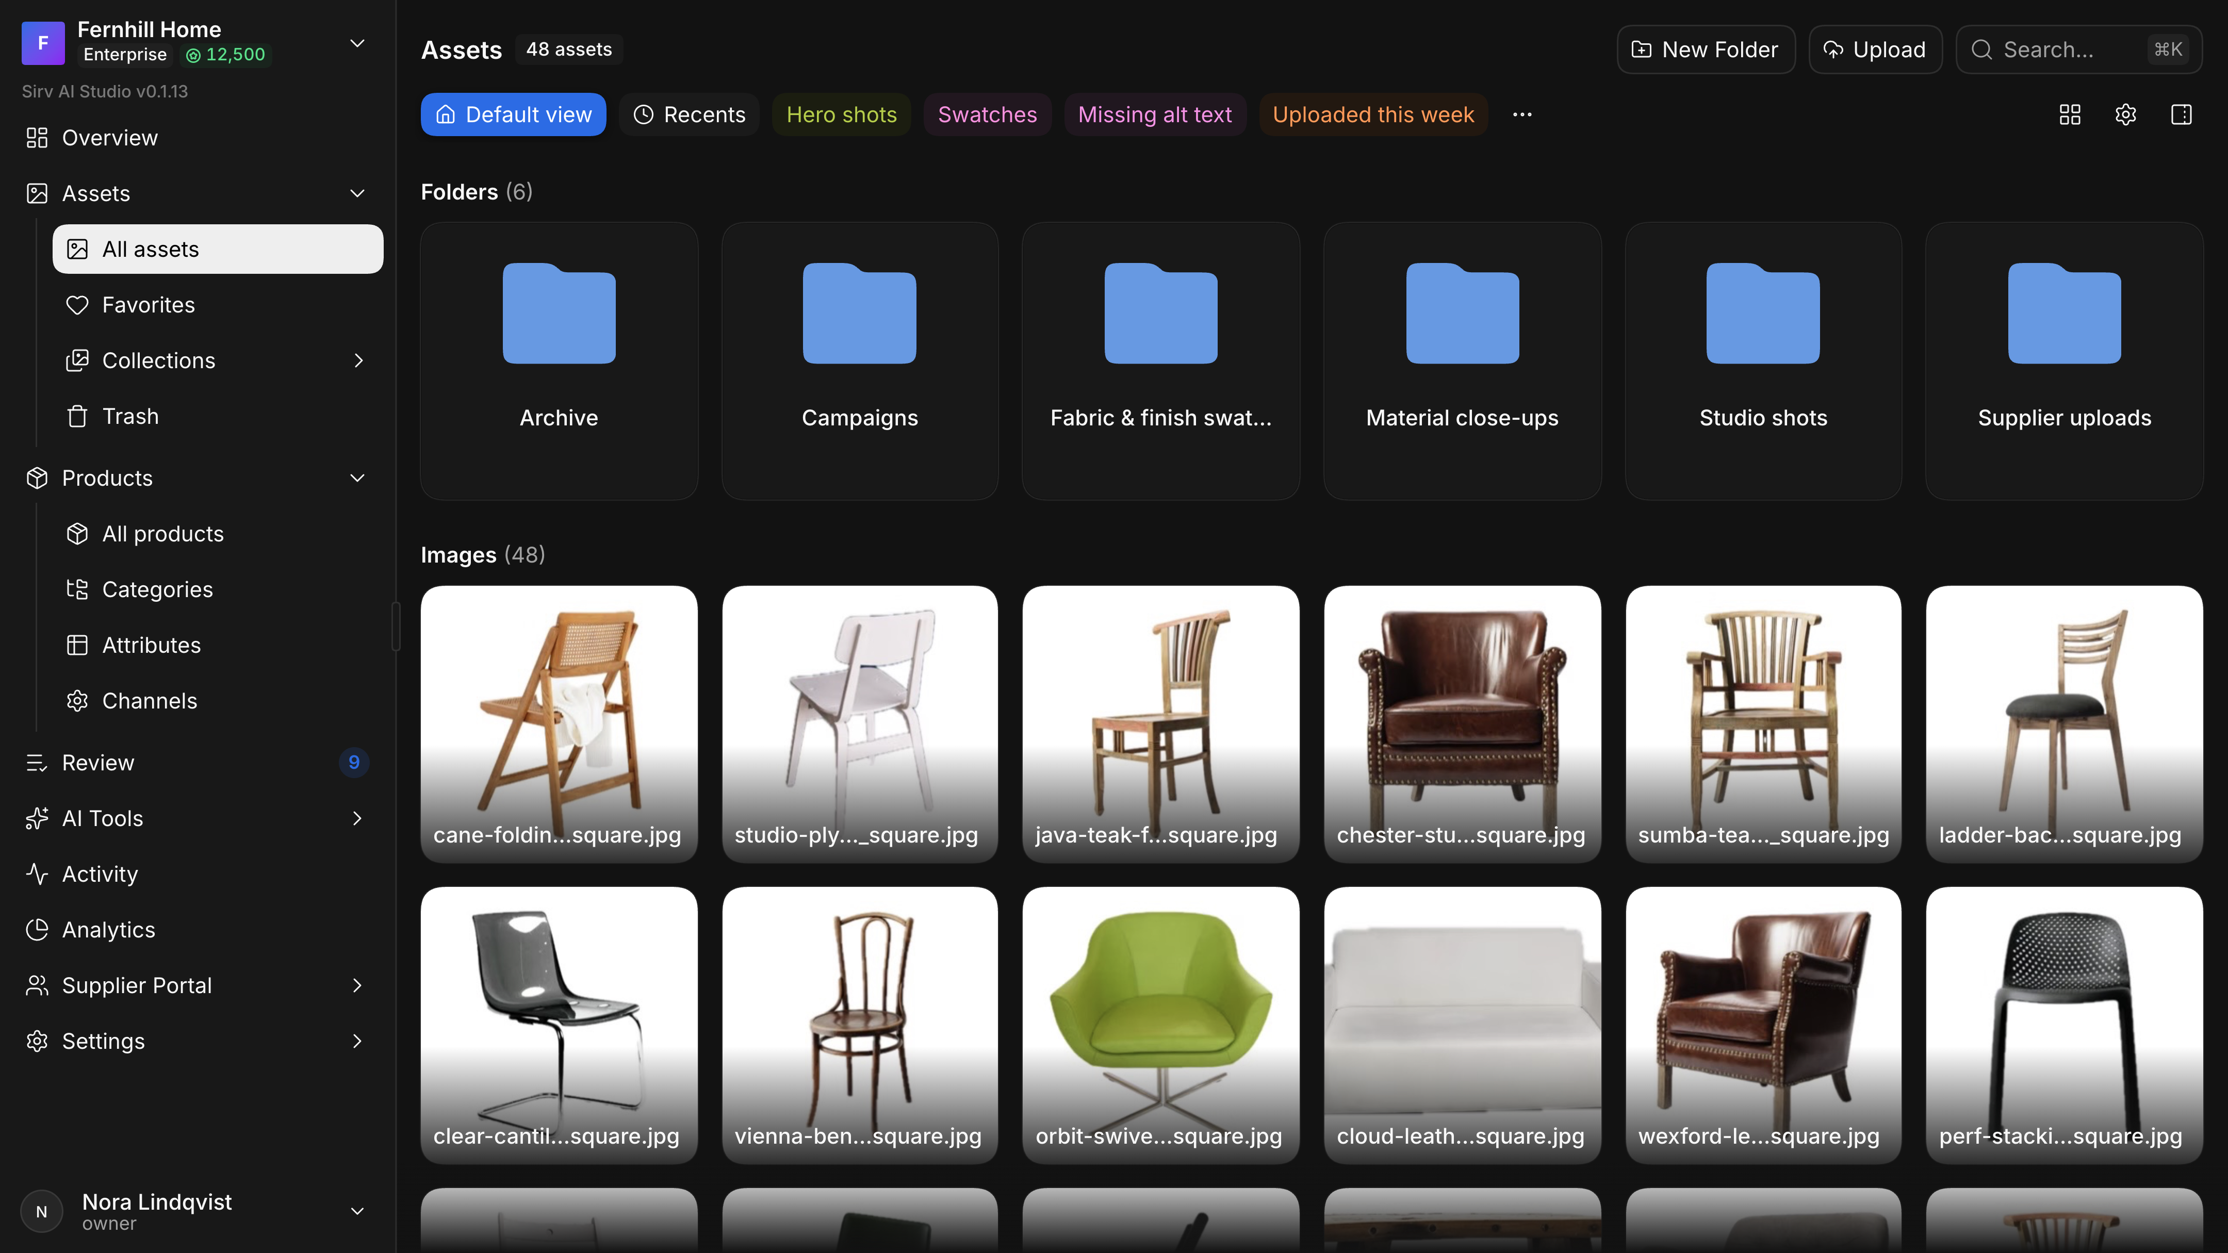Switch to Missing alt text view
Screen dimensions: 2228x1253
tap(1155, 114)
